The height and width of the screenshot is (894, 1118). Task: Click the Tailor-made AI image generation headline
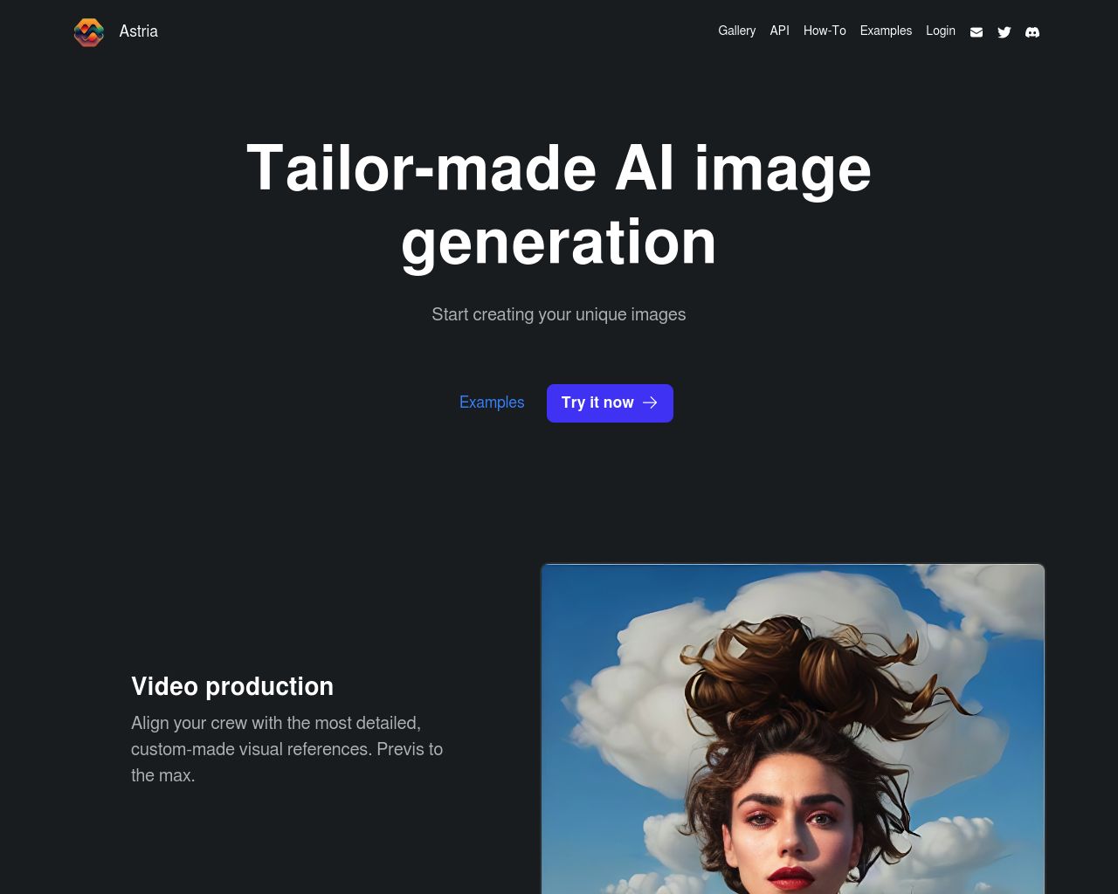coord(559,205)
